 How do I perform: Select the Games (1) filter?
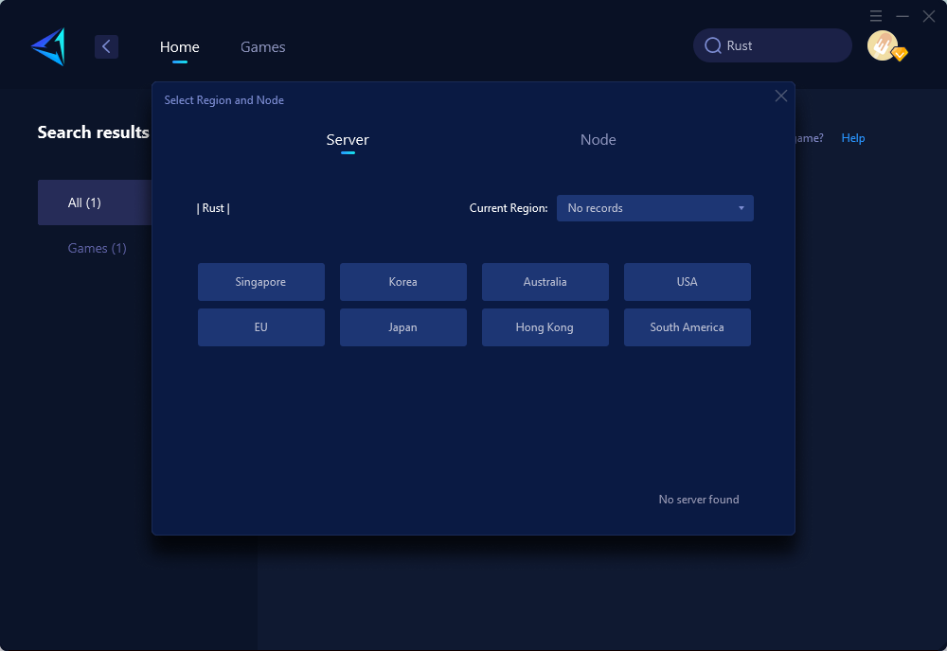97,248
